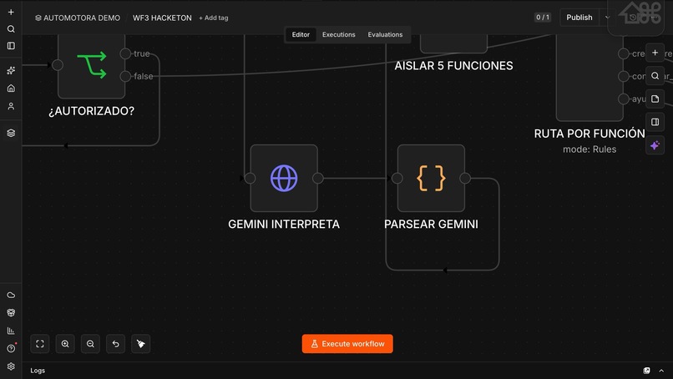Click the WF3 HACKETON workflow name
This screenshot has width=673, height=379.
(x=162, y=18)
